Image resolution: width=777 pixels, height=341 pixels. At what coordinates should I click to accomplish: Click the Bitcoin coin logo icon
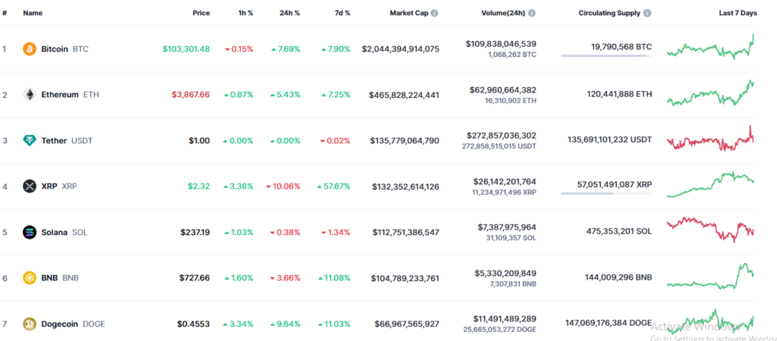30,49
